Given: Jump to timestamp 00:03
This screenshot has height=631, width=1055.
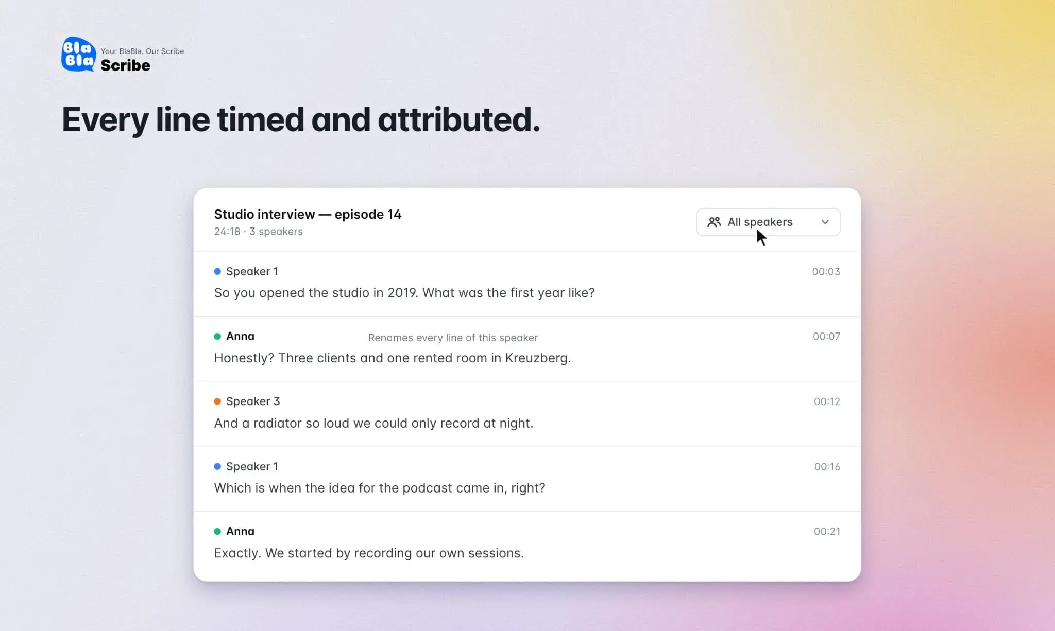Looking at the screenshot, I should tap(826, 271).
